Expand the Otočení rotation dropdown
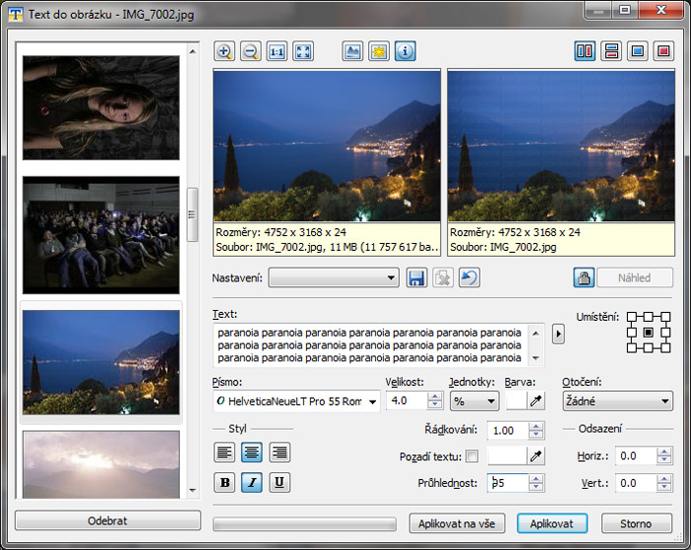Image resolution: width=691 pixels, height=550 pixels. click(617, 402)
